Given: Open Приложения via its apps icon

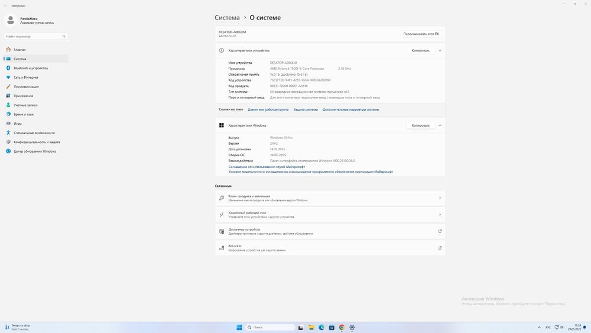Looking at the screenshot, I should (8, 96).
